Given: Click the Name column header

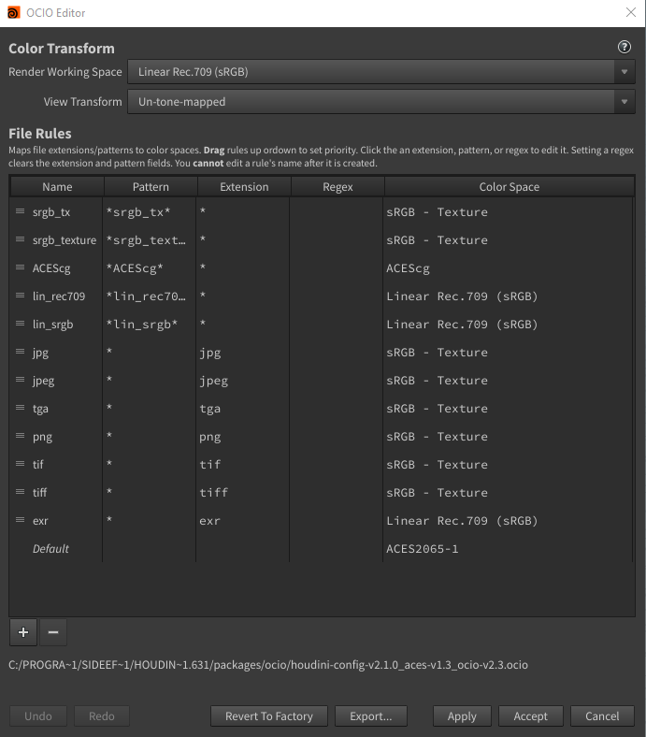Looking at the screenshot, I should [x=57, y=187].
